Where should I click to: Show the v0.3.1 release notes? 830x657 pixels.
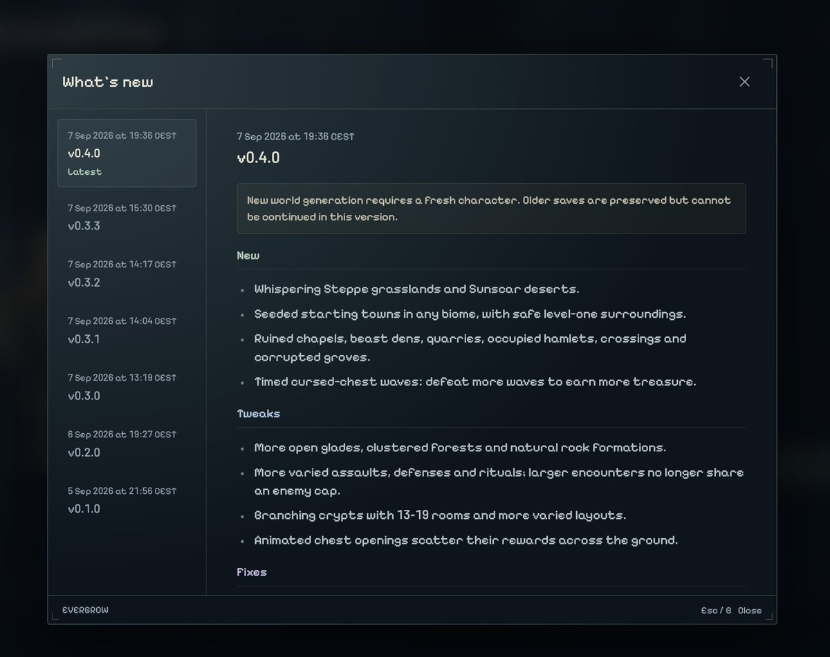click(x=127, y=330)
